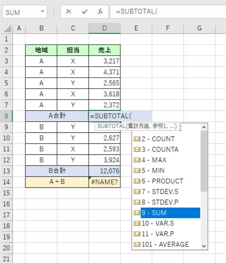
Task: Confirm formula with the checkmark icon
Action: point(84,11)
